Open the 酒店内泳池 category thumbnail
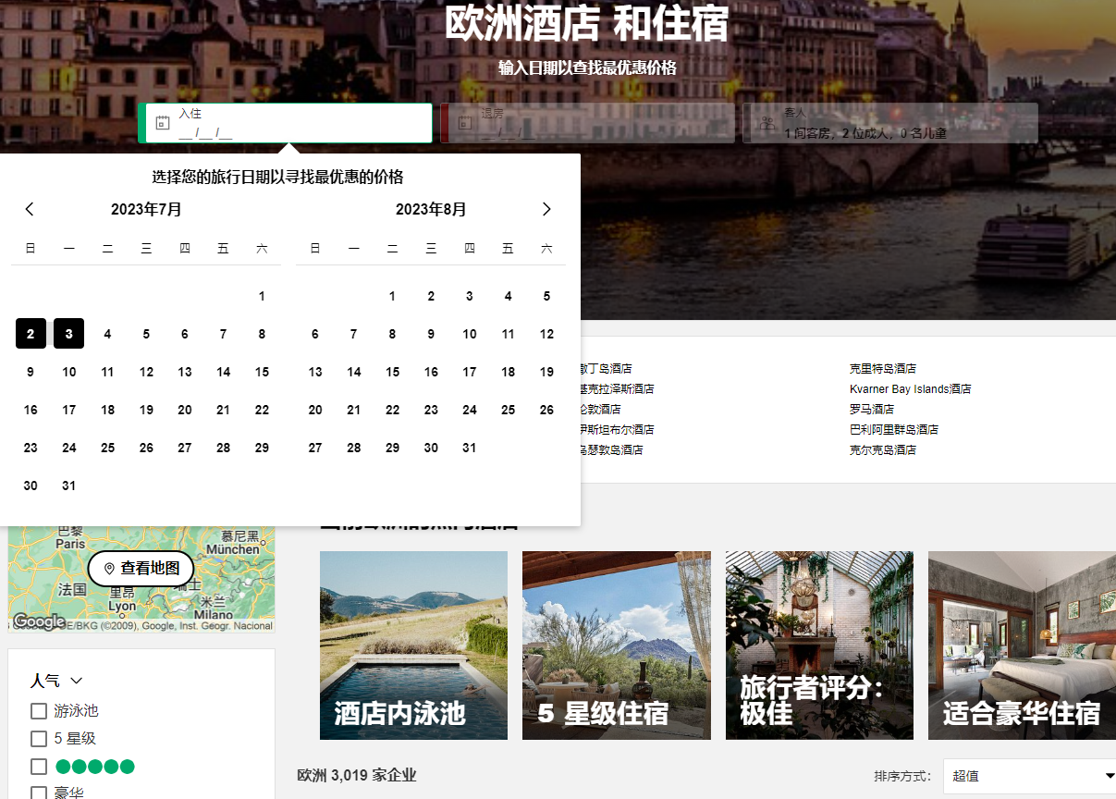 tap(413, 645)
